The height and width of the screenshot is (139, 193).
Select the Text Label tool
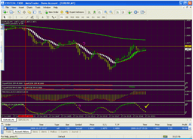48,17
